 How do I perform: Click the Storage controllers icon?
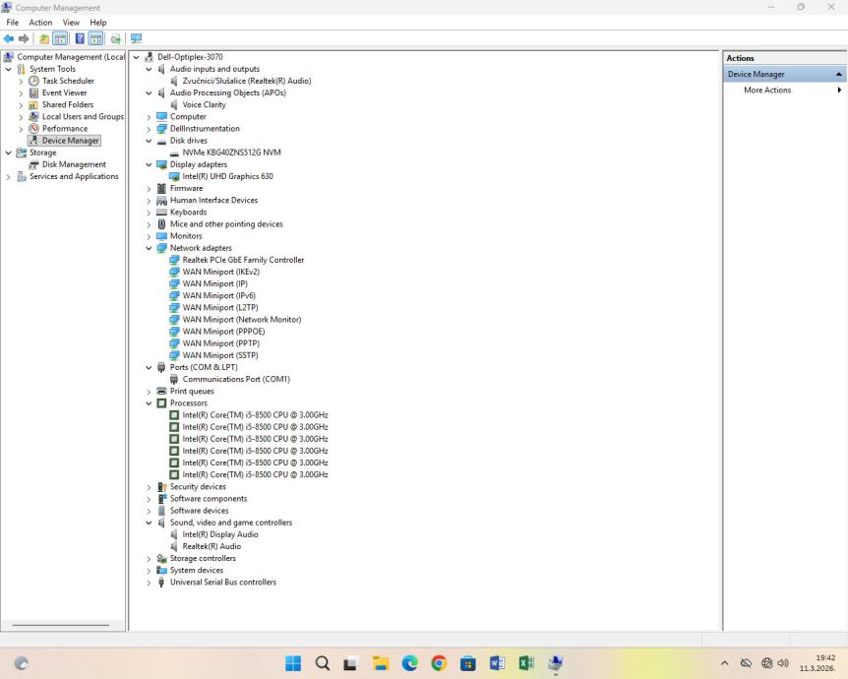161,558
